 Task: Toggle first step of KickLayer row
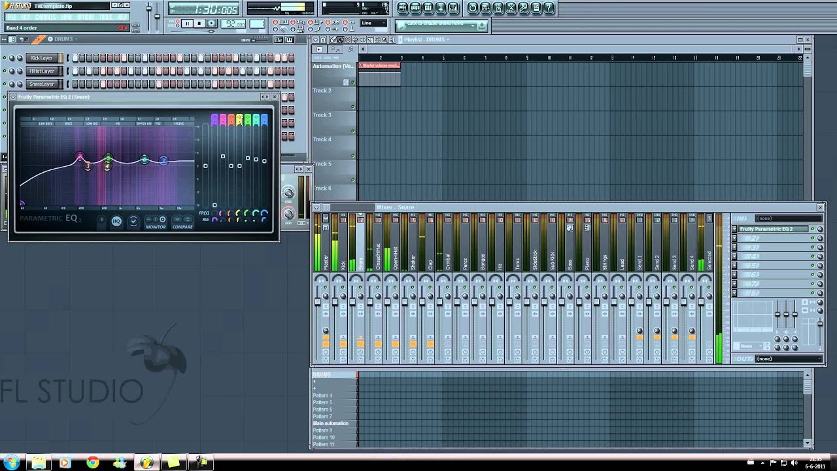pos(75,58)
